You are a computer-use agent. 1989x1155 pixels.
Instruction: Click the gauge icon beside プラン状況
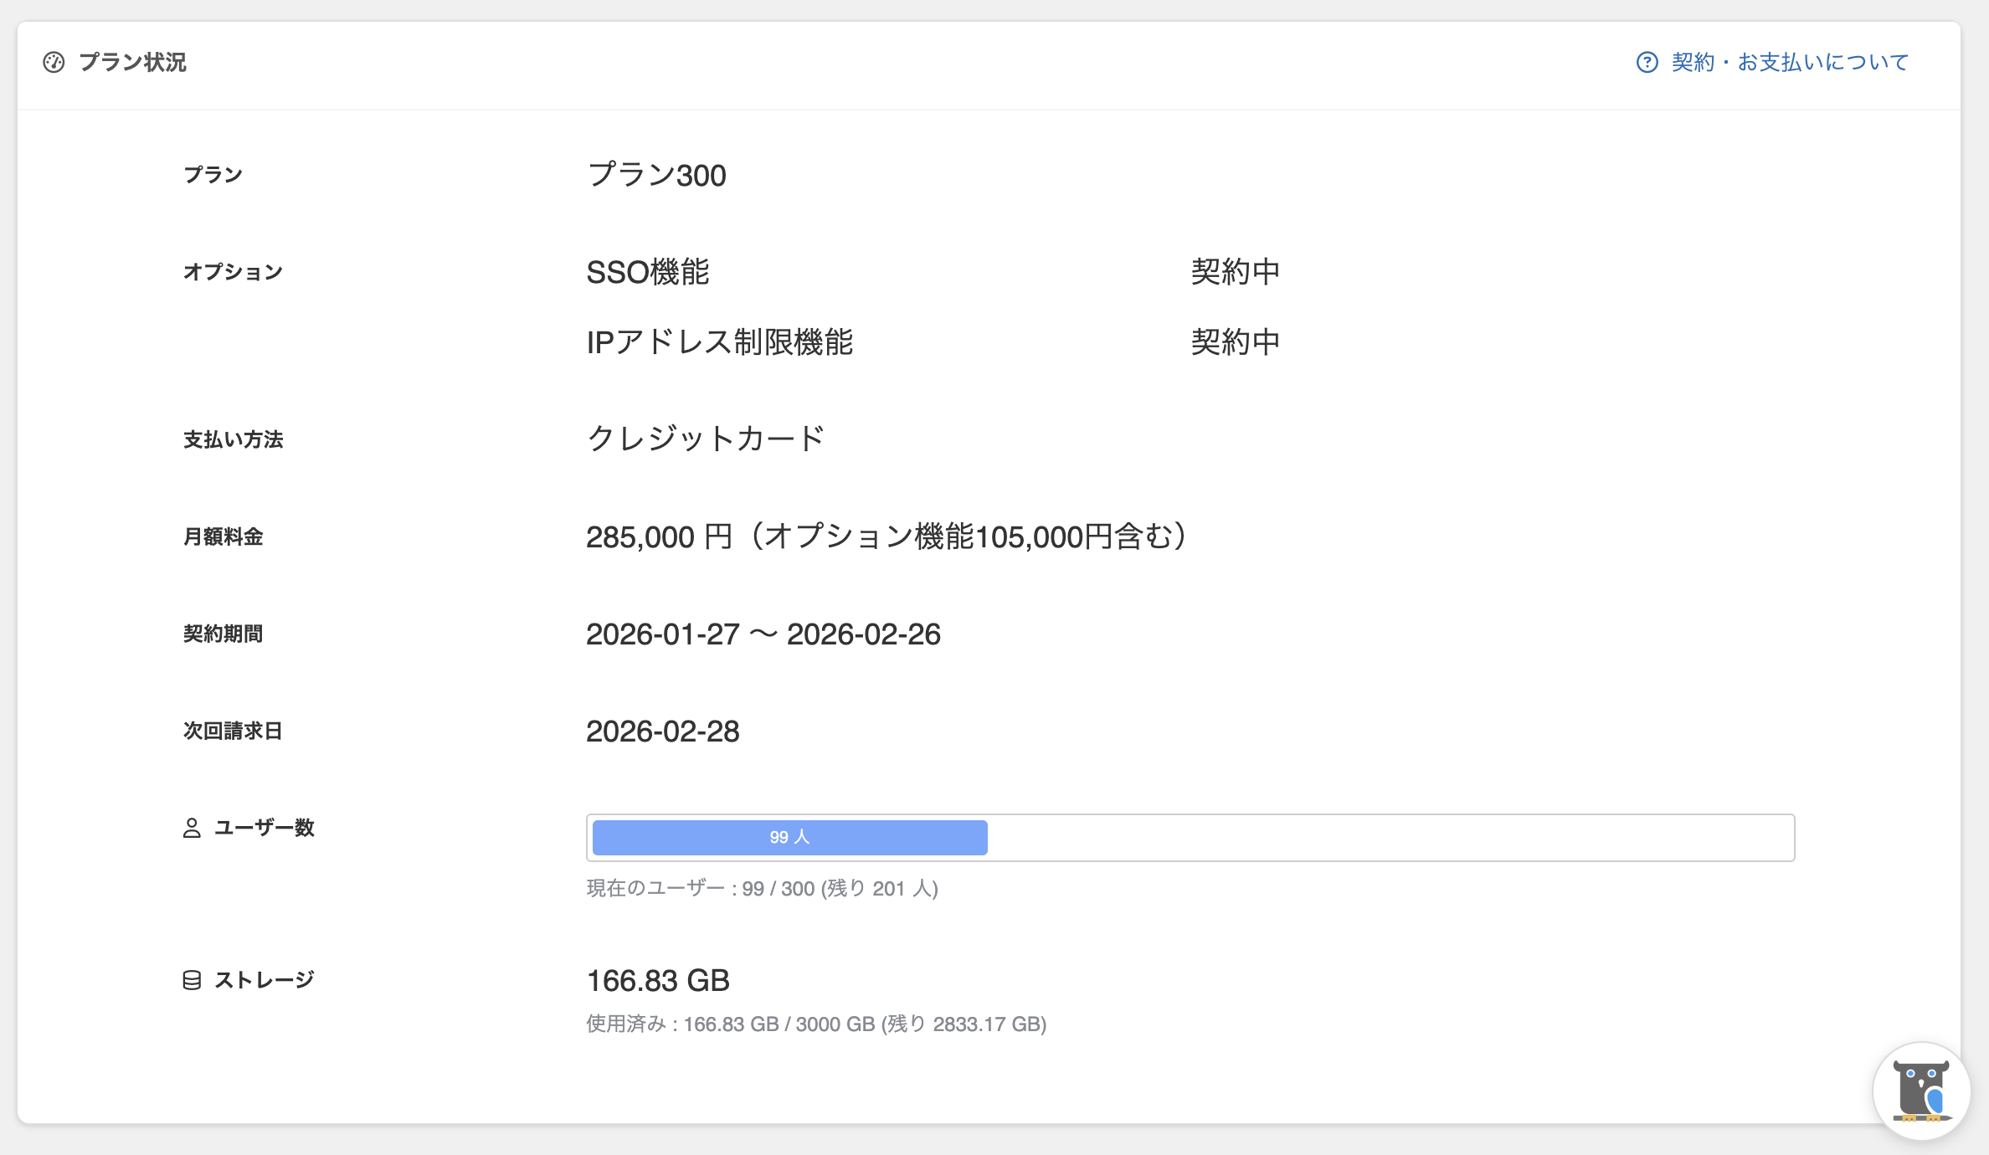click(x=54, y=63)
